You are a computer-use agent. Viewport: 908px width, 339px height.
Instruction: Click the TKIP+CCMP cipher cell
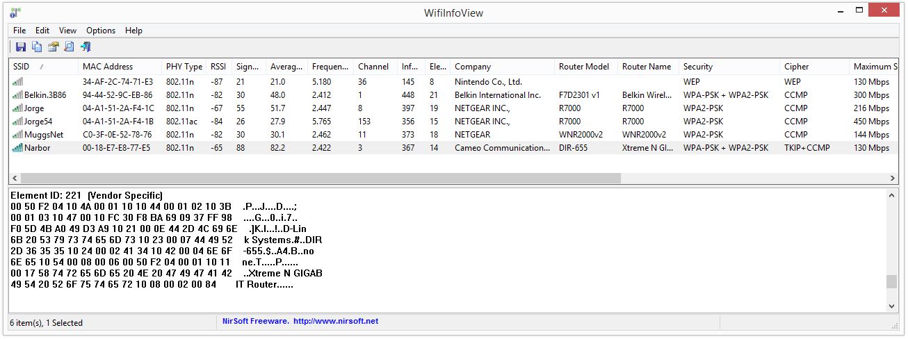806,147
